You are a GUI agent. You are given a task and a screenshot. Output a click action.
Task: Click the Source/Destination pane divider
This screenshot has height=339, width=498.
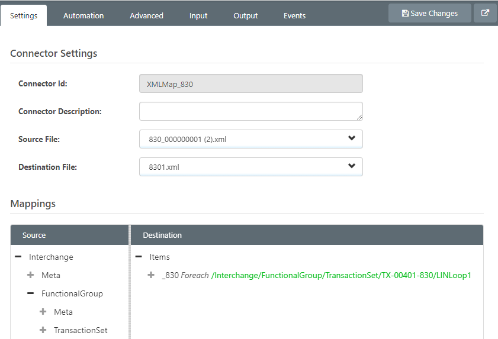(130, 282)
